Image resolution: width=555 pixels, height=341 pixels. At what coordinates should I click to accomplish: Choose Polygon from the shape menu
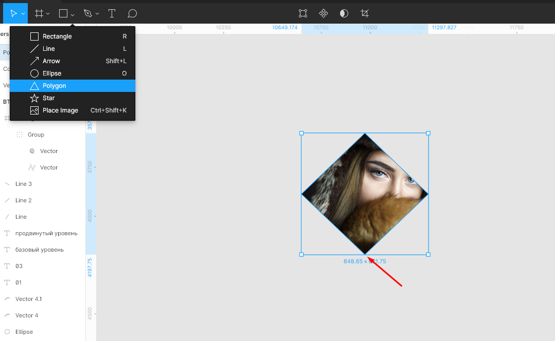(54, 86)
